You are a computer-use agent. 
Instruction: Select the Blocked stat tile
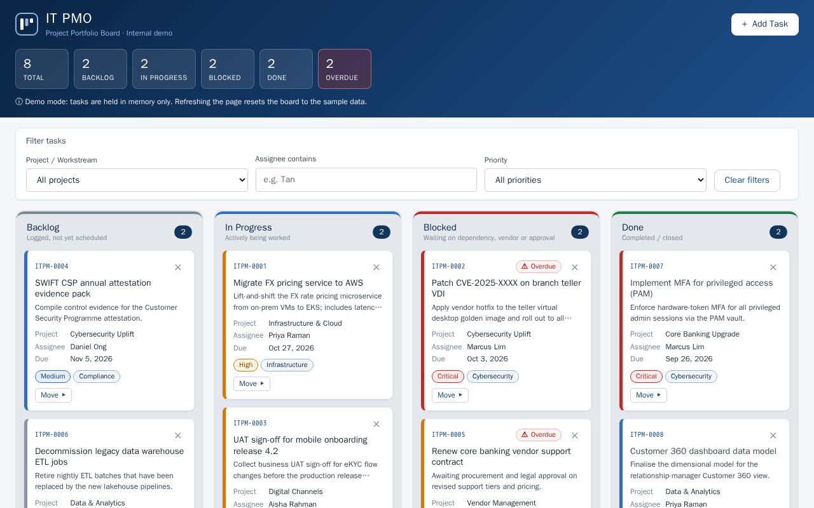(228, 69)
